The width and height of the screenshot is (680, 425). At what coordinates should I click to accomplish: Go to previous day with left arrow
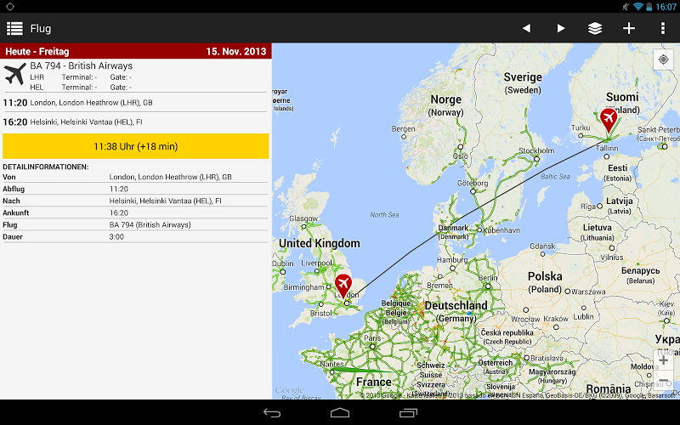526,29
